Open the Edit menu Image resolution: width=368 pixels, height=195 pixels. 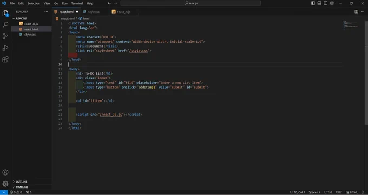pyautogui.click(x=21, y=3)
